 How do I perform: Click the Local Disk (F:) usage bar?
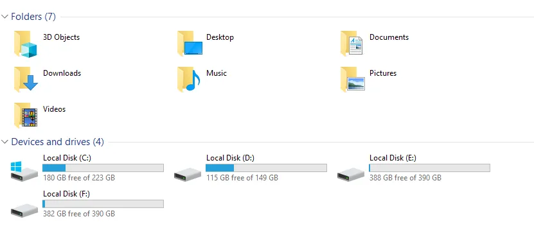[x=103, y=204]
